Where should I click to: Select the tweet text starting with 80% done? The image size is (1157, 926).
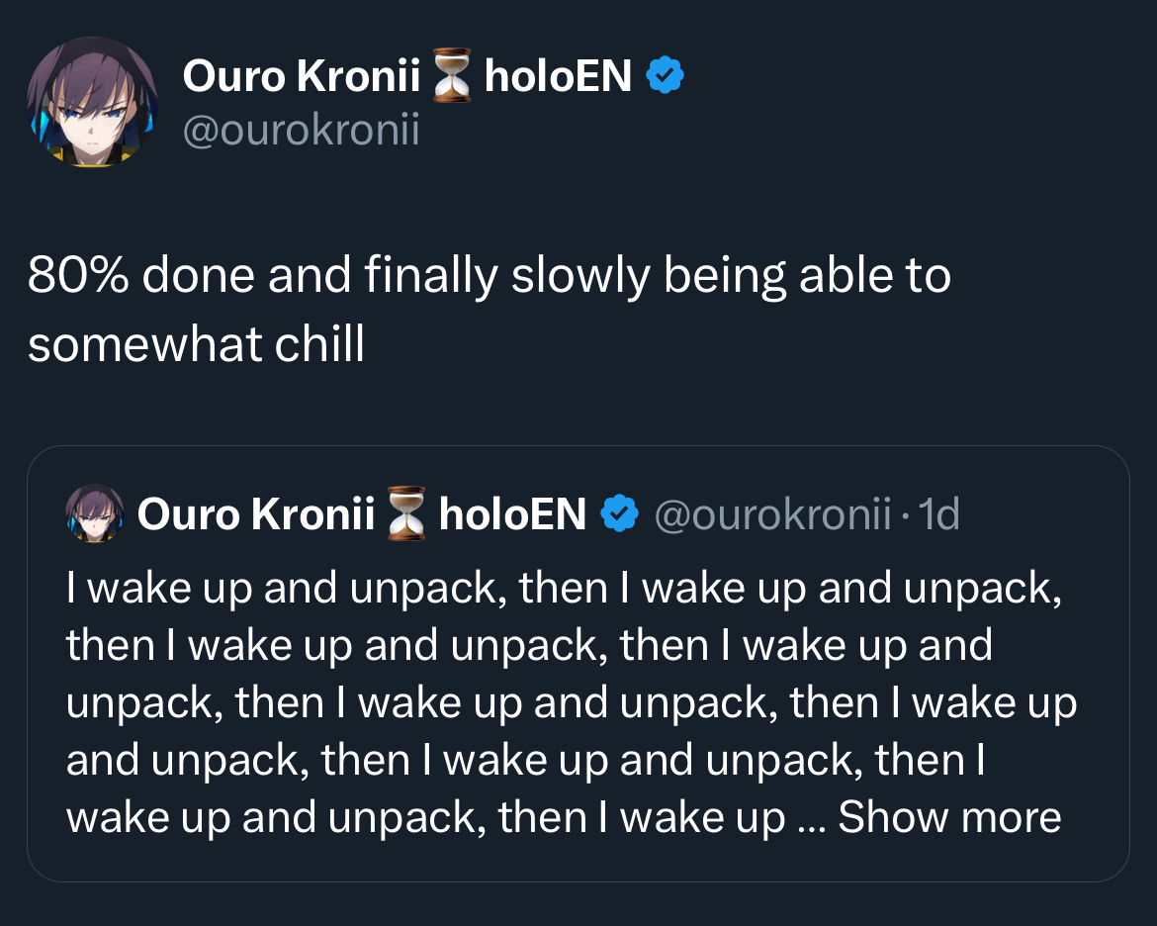point(489,310)
